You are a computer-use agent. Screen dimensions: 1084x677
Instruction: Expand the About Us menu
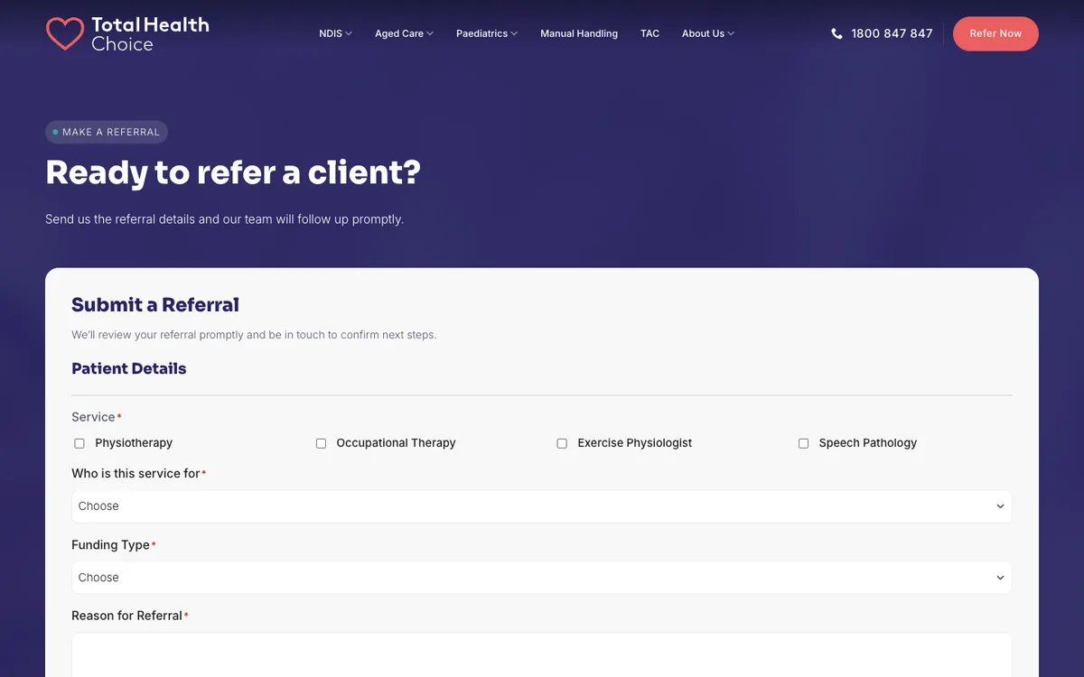(x=707, y=33)
